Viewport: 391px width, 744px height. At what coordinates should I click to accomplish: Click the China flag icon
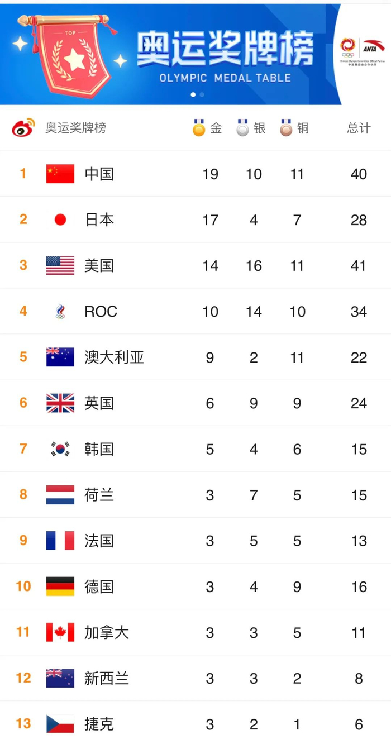(60, 174)
